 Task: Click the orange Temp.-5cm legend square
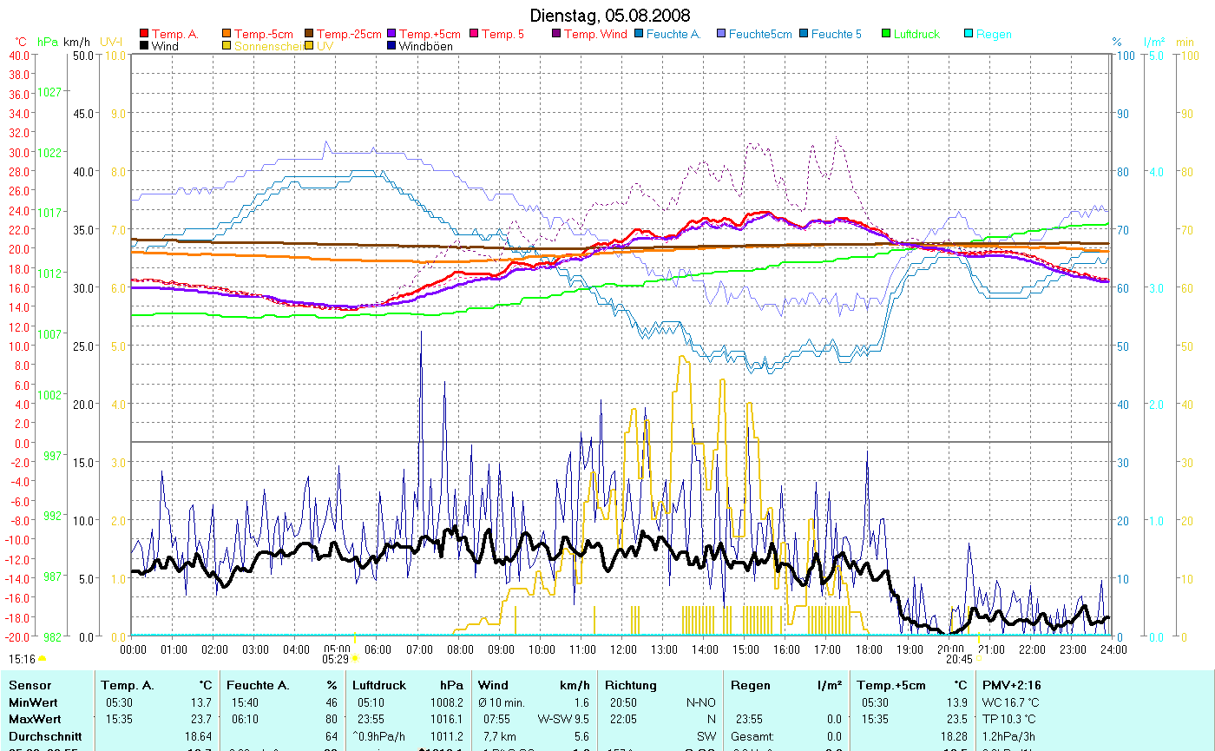(227, 35)
